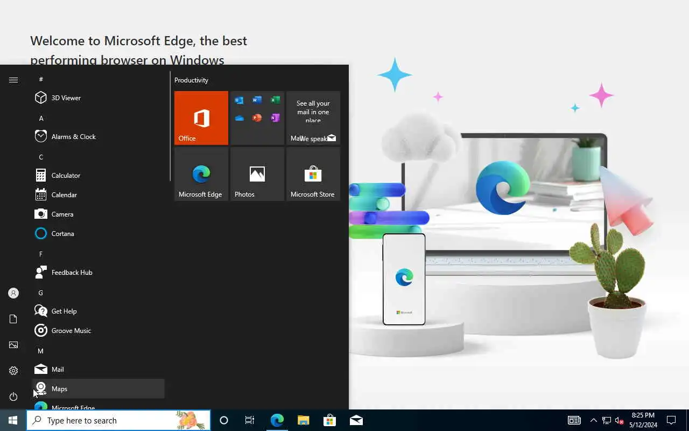Launch Maps from the app list
This screenshot has height=431, width=689.
tap(98, 388)
